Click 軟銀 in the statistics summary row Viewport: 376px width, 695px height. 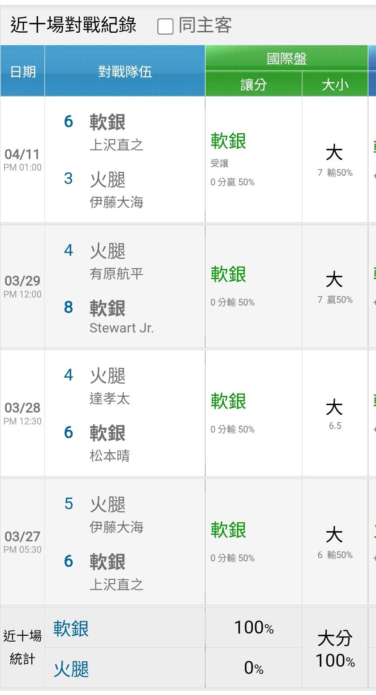(71, 629)
